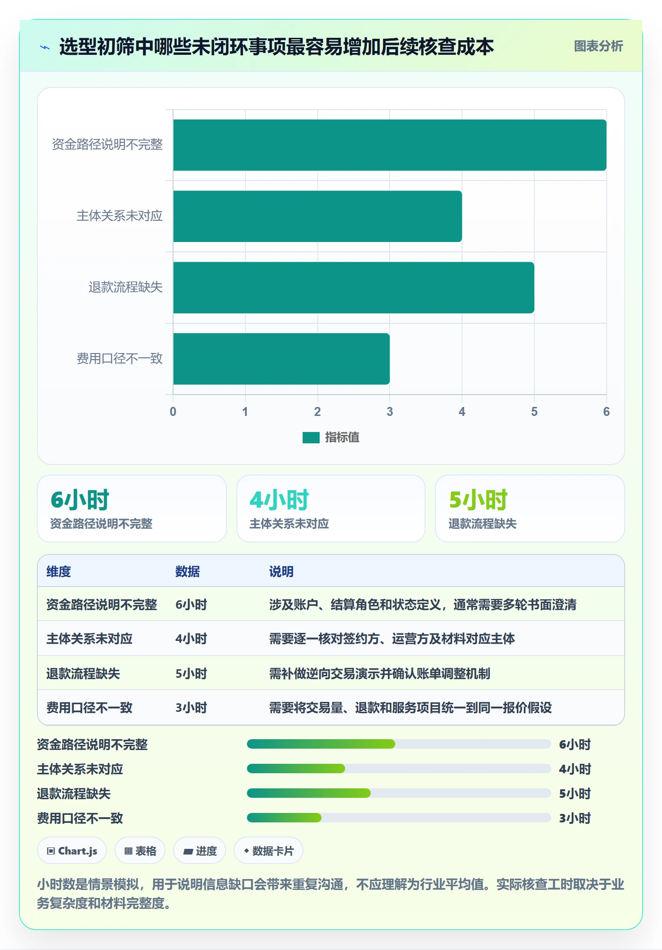Click the diamond icon in 数据卡片 chip
662x950 pixels.
pos(246,851)
